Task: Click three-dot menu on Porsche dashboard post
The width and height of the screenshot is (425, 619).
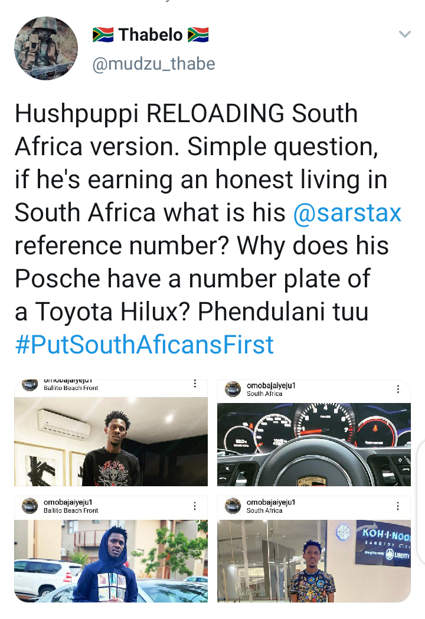Action: (398, 389)
